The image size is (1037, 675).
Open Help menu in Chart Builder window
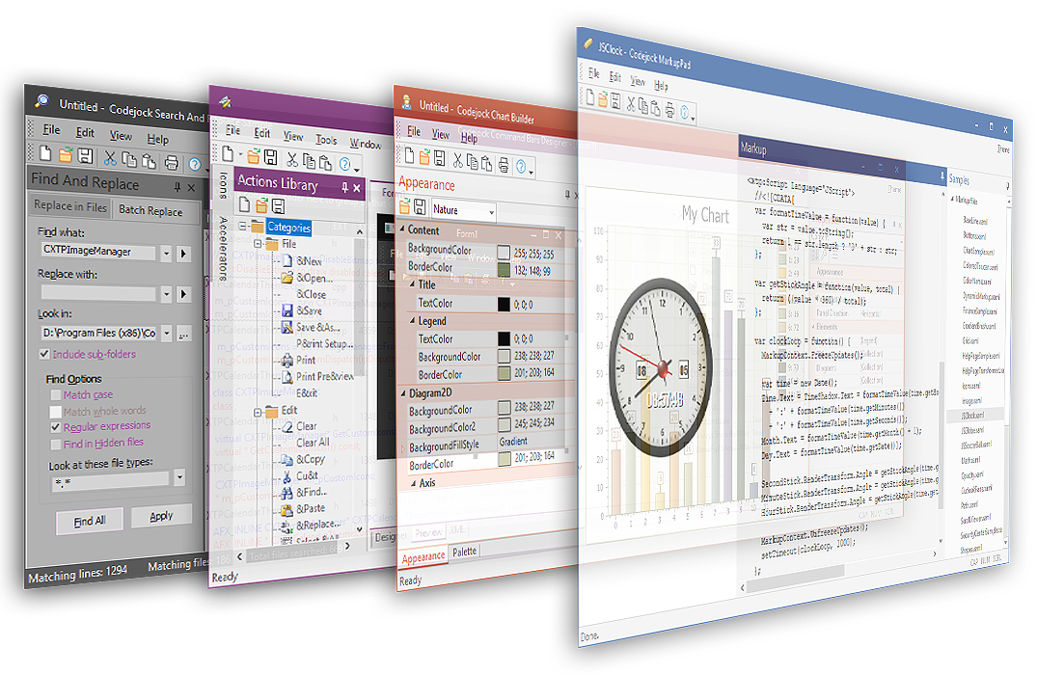coord(469,138)
